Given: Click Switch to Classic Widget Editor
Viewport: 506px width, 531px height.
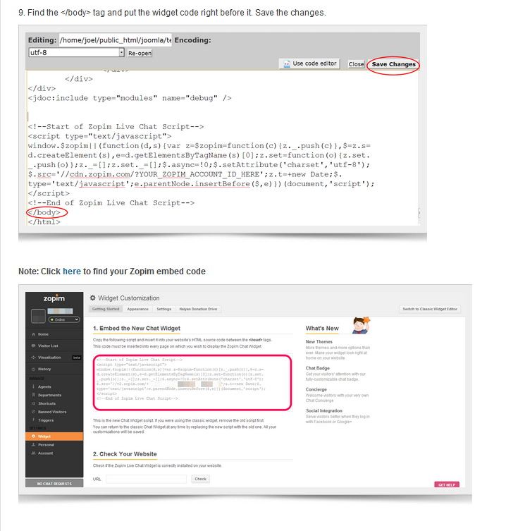Looking at the screenshot, I should (430, 309).
